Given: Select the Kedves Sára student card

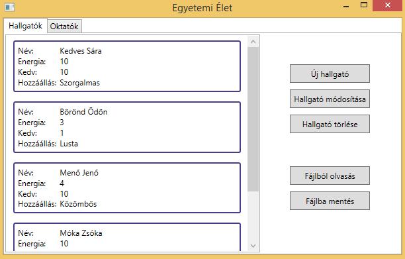Looking at the screenshot, I should [x=127, y=66].
